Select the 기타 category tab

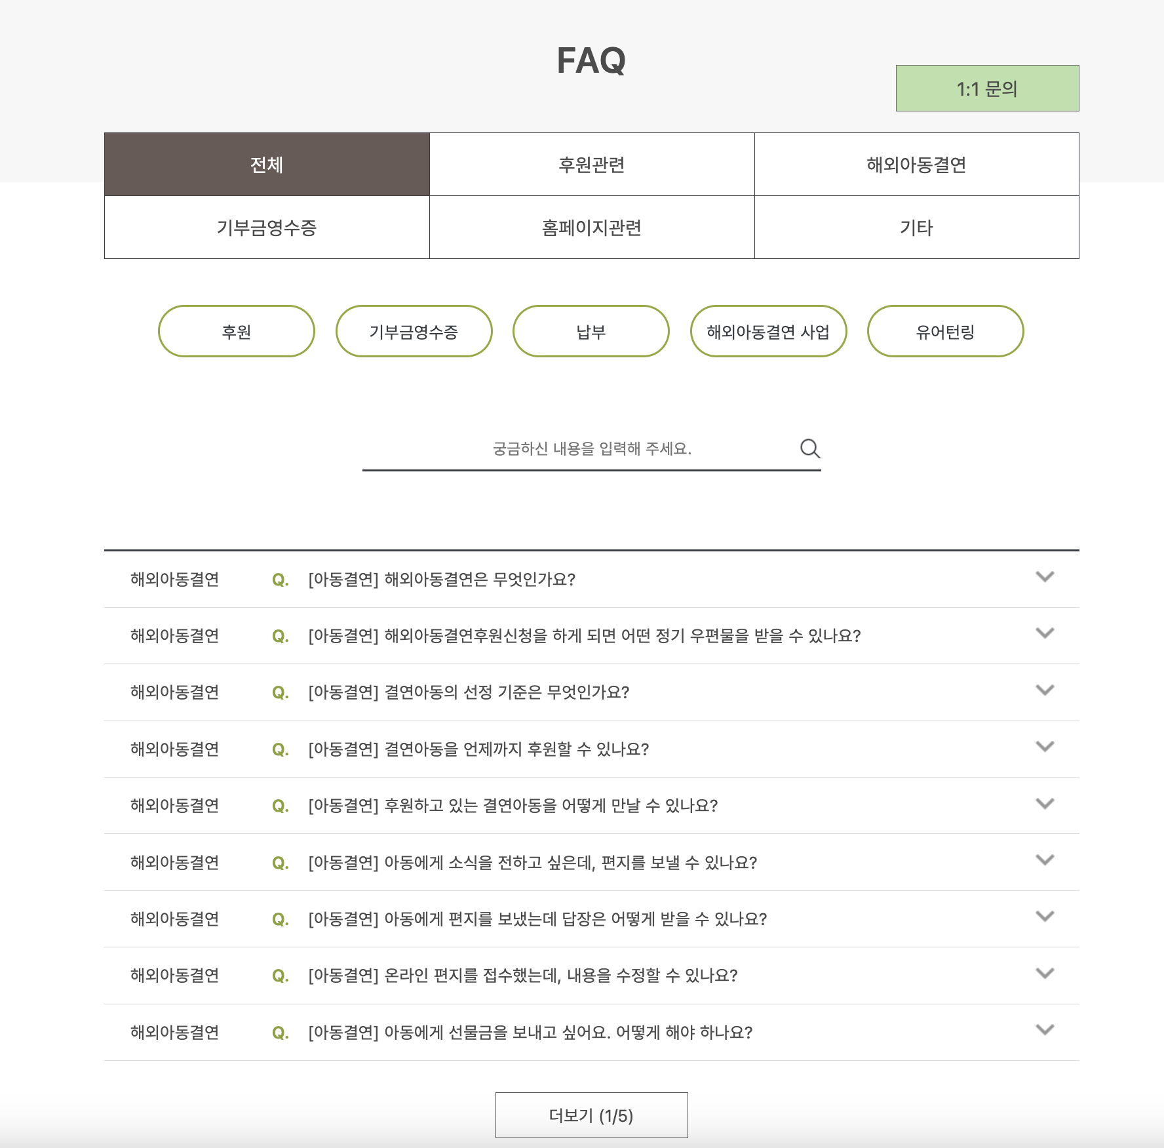pos(916,228)
